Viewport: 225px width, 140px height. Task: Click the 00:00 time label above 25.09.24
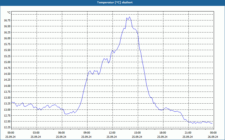click(x=11, y=133)
